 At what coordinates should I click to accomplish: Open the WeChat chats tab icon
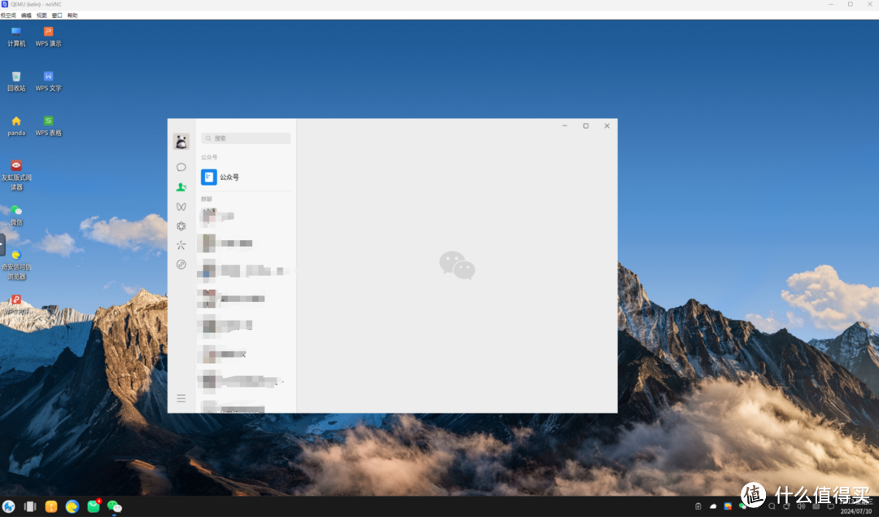coord(181,167)
